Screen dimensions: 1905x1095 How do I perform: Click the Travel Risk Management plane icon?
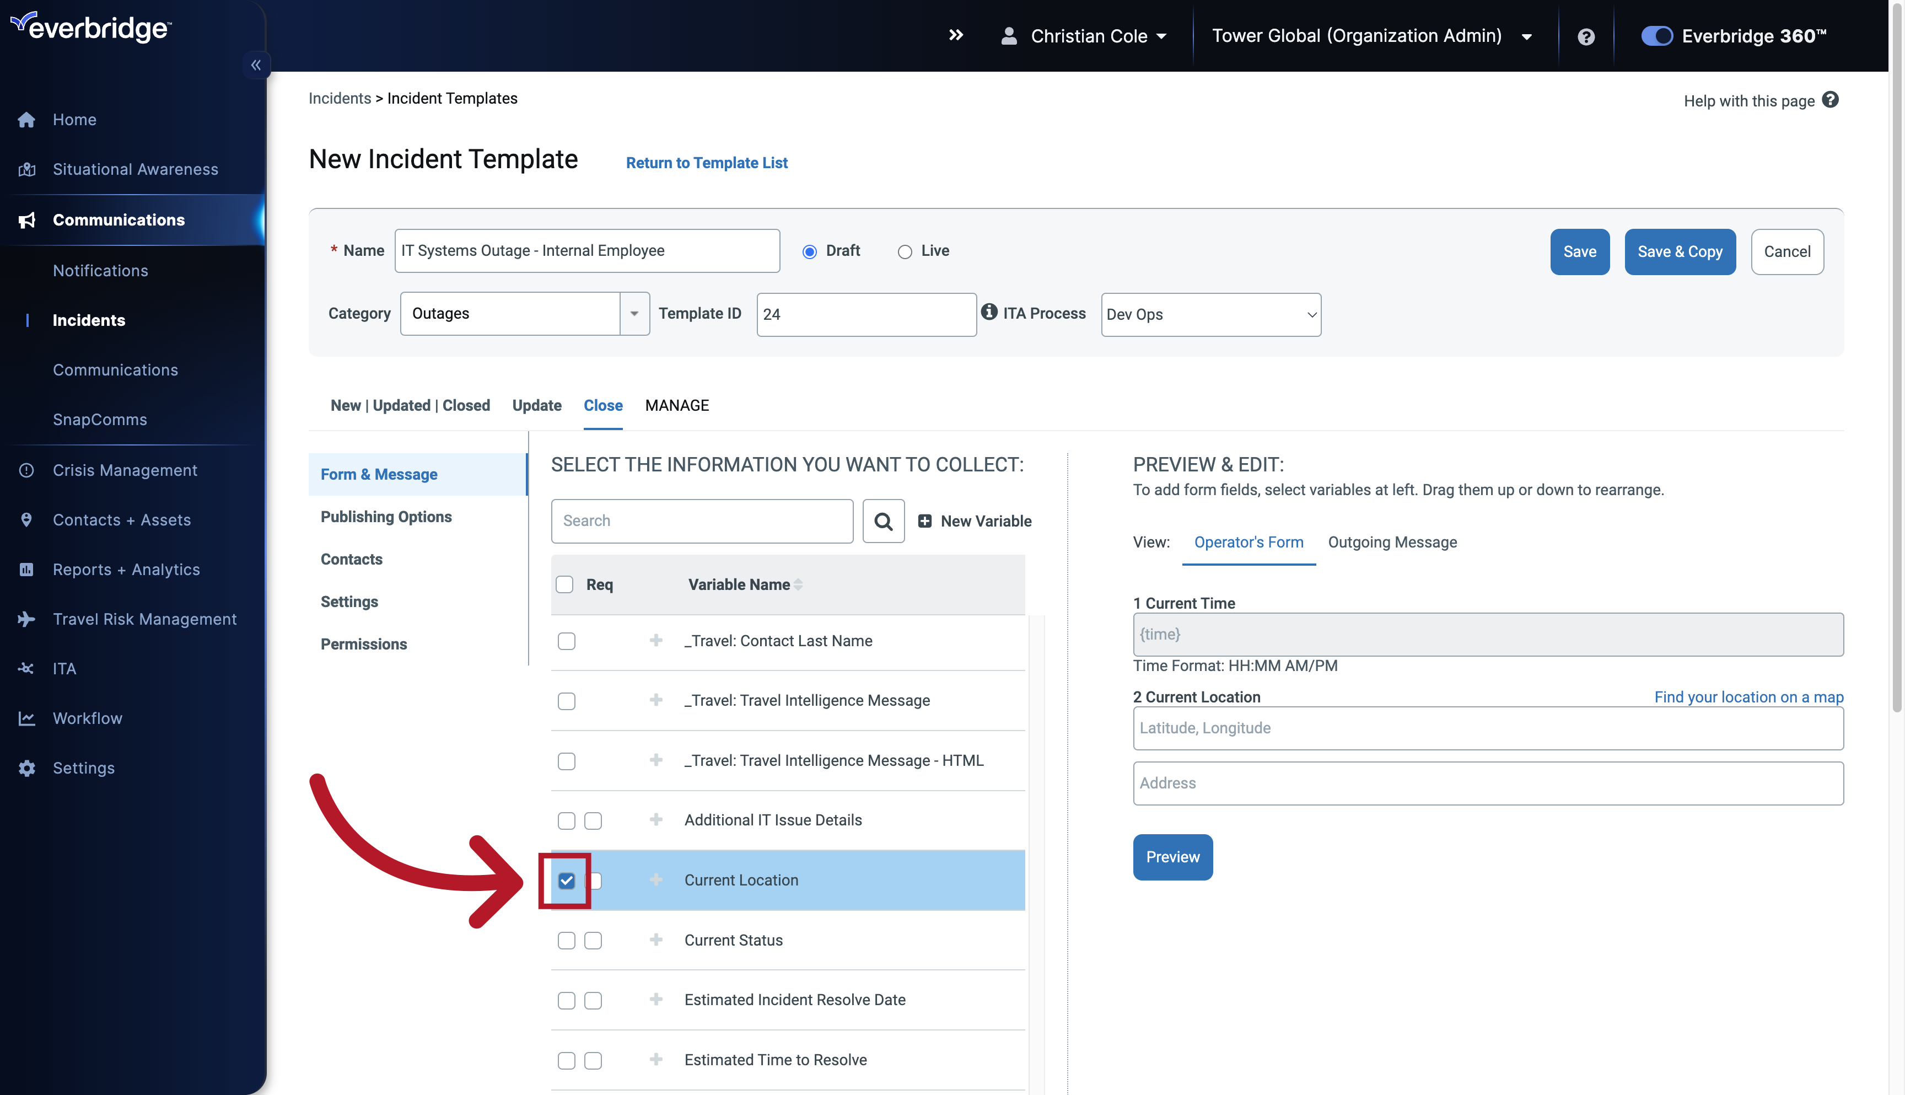coord(26,619)
